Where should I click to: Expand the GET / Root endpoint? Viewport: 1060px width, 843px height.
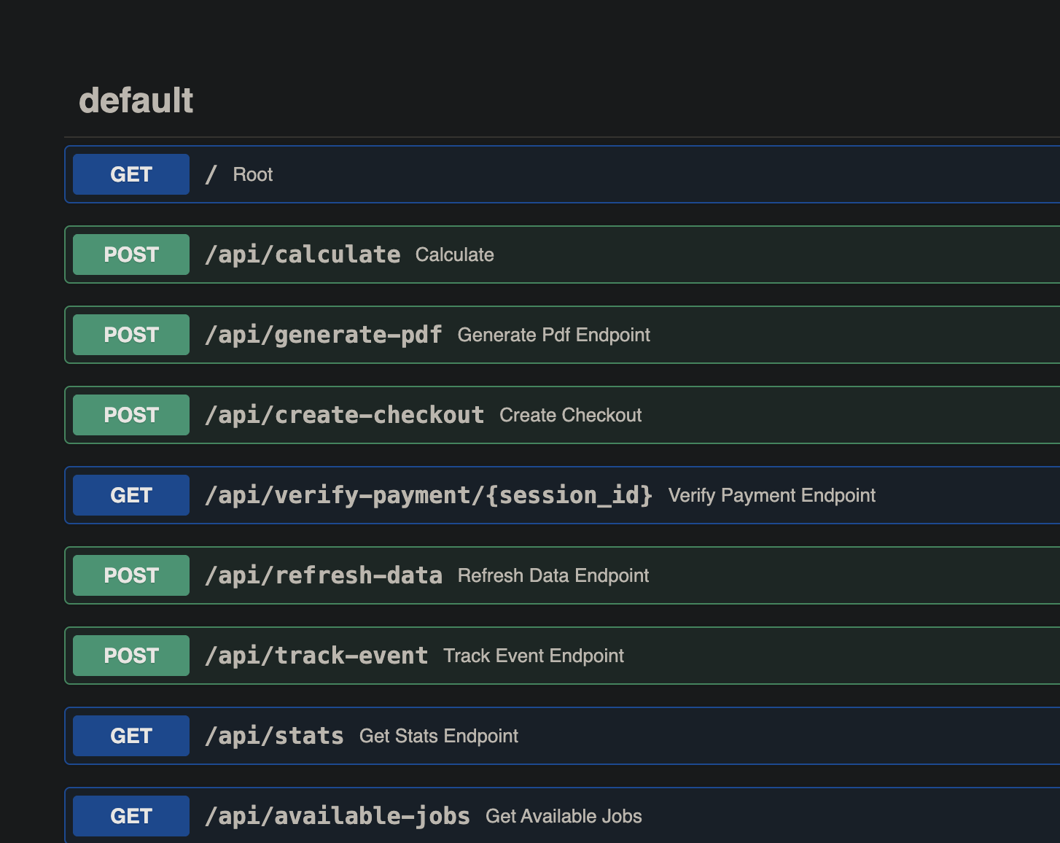coord(510,174)
